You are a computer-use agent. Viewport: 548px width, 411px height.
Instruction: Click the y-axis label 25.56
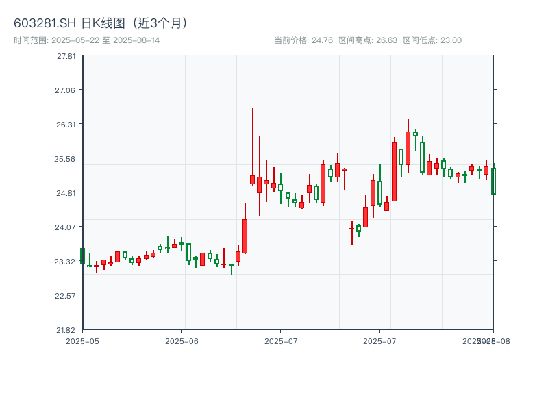(x=64, y=159)
